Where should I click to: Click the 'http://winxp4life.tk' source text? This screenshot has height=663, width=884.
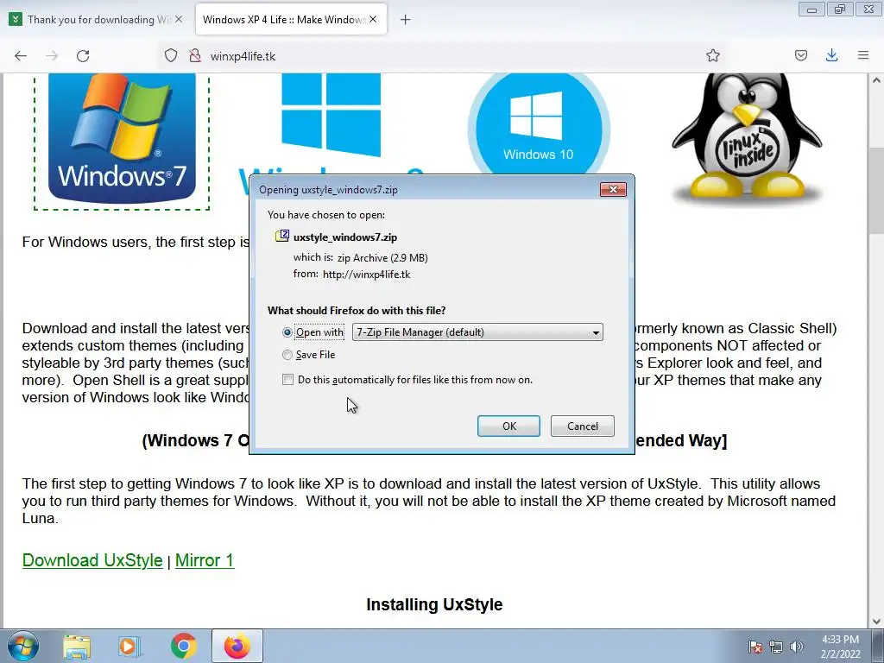click(x=366, y=275)
